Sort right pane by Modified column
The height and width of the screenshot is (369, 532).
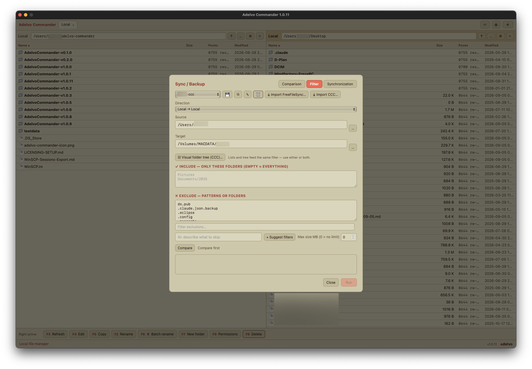[x=492, y=45]
